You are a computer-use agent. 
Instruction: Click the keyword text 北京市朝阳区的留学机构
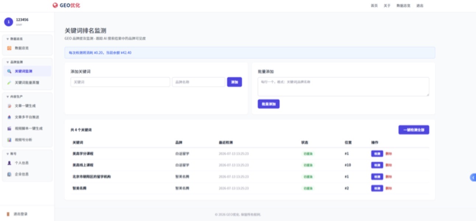click(92, 177)
